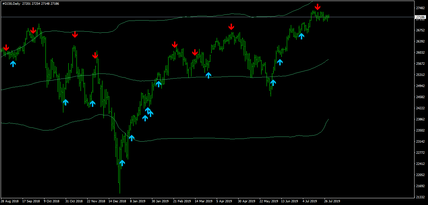Select the first red arrow at the chart's left edge
This screenshot has width=428, height=205.
tap(6, 48)
